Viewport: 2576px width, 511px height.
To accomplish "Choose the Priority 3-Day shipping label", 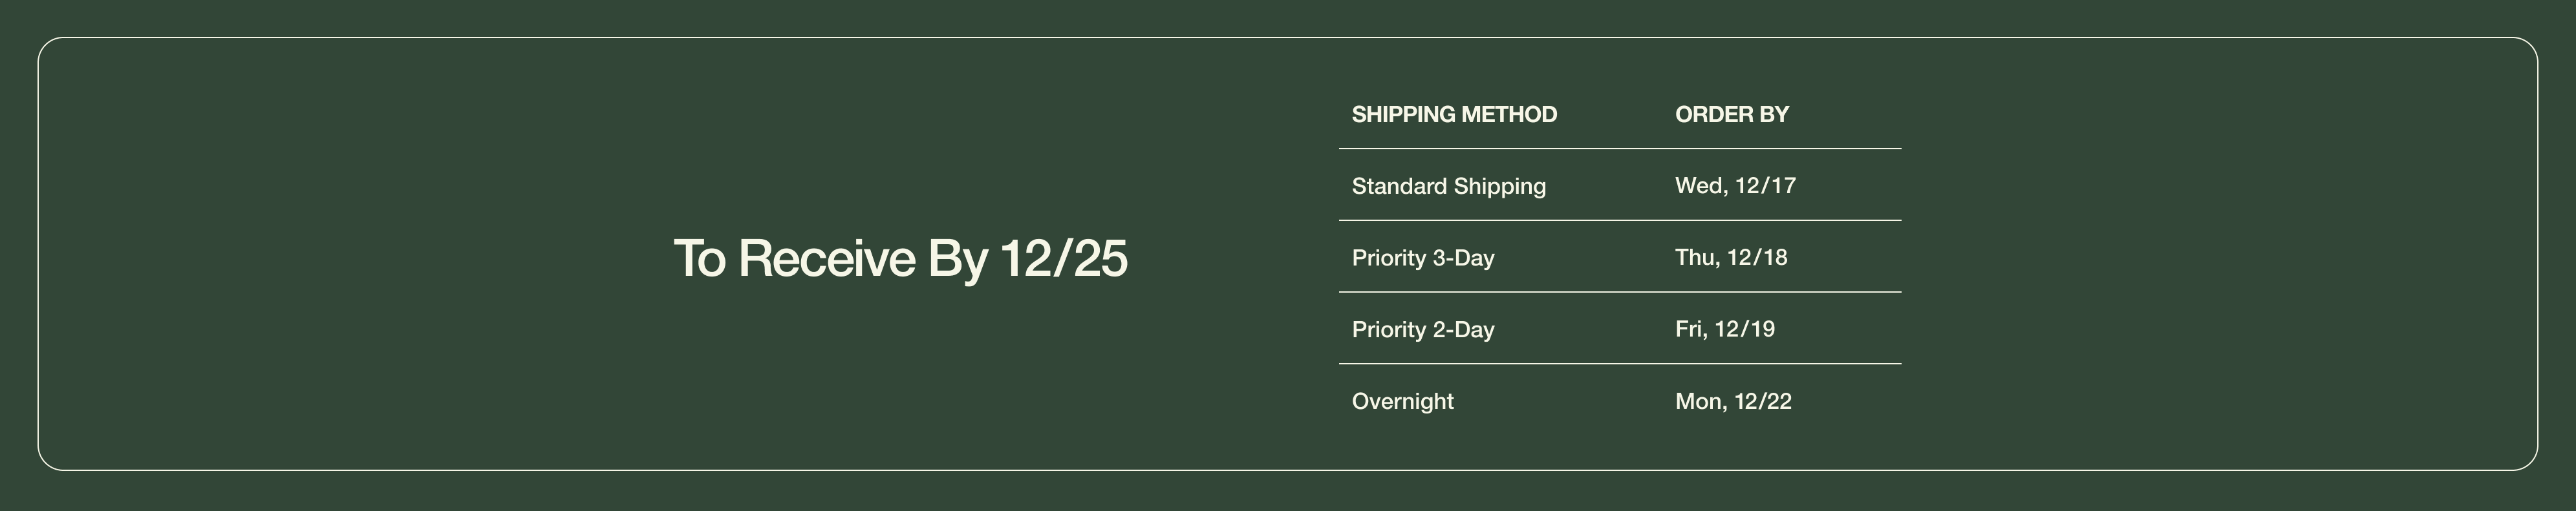I will [x=1422, y=258].
